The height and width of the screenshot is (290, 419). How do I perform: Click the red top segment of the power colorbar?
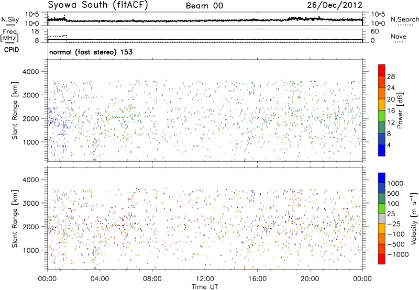coord(382,70)
